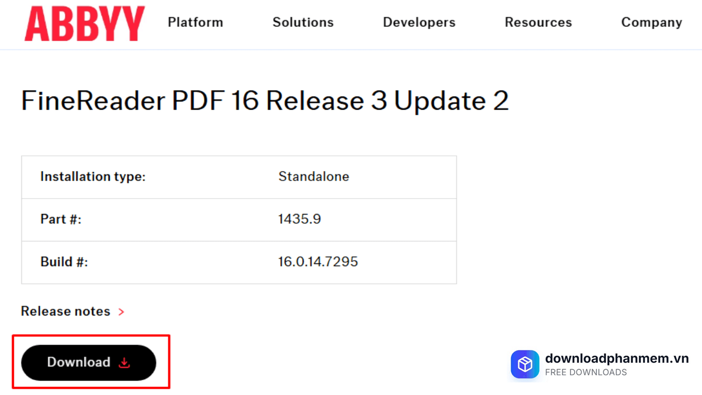
Task: Click the part number 1435.9 value
Action: coord(299,219)
